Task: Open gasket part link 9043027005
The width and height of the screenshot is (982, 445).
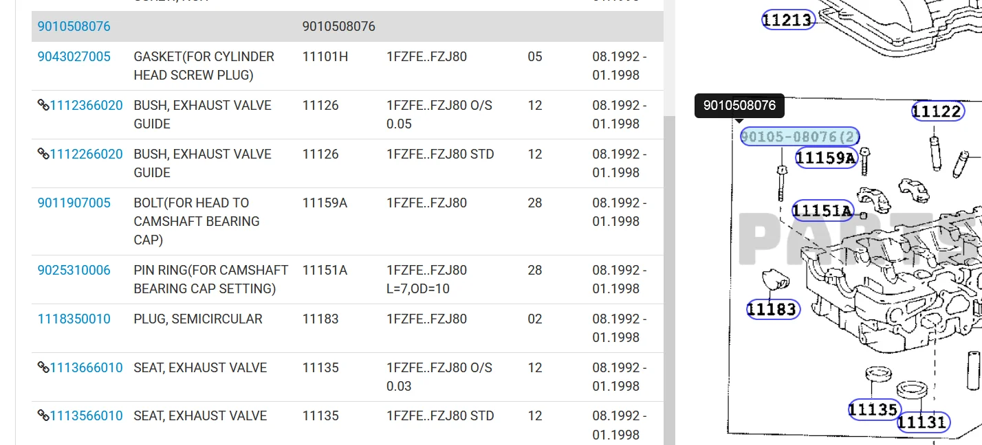Action: point(74,56)
